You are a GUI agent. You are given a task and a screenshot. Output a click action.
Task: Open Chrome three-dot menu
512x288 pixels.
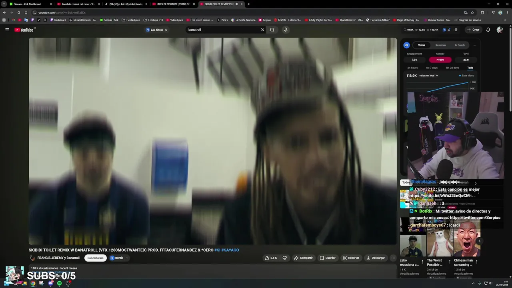tap(508, 12)
